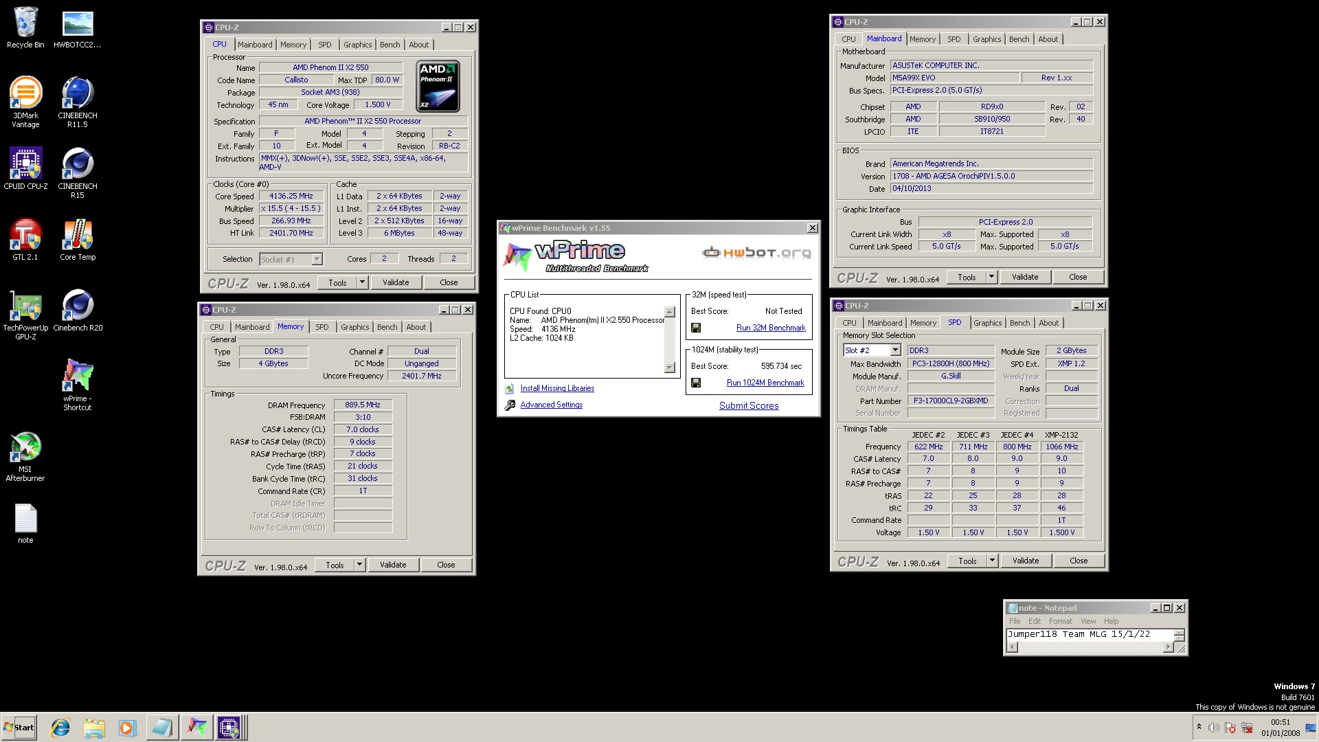Click the Install Missing Libraries icon
This screenshot has width=1319, height=742.
(510, 389)
